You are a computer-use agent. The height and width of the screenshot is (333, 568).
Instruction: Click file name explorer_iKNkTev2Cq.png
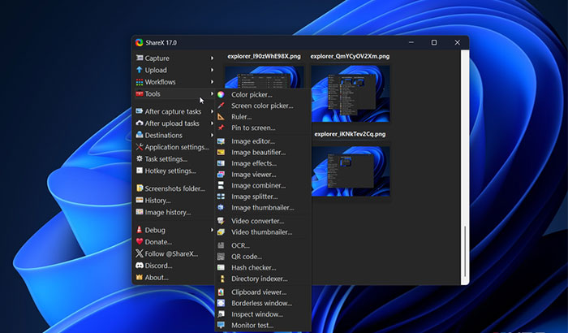[350, 134]
